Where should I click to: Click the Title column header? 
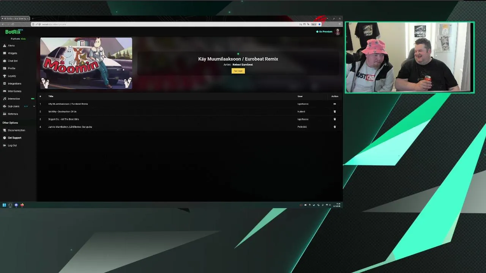(x=50, y=96)
